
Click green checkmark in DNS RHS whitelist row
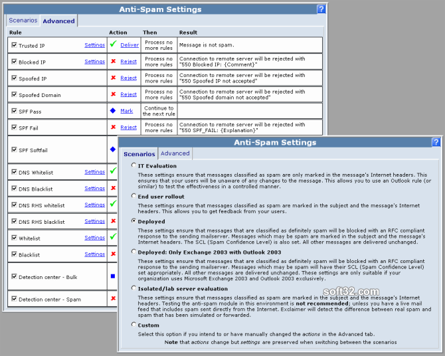coord(113,203)
